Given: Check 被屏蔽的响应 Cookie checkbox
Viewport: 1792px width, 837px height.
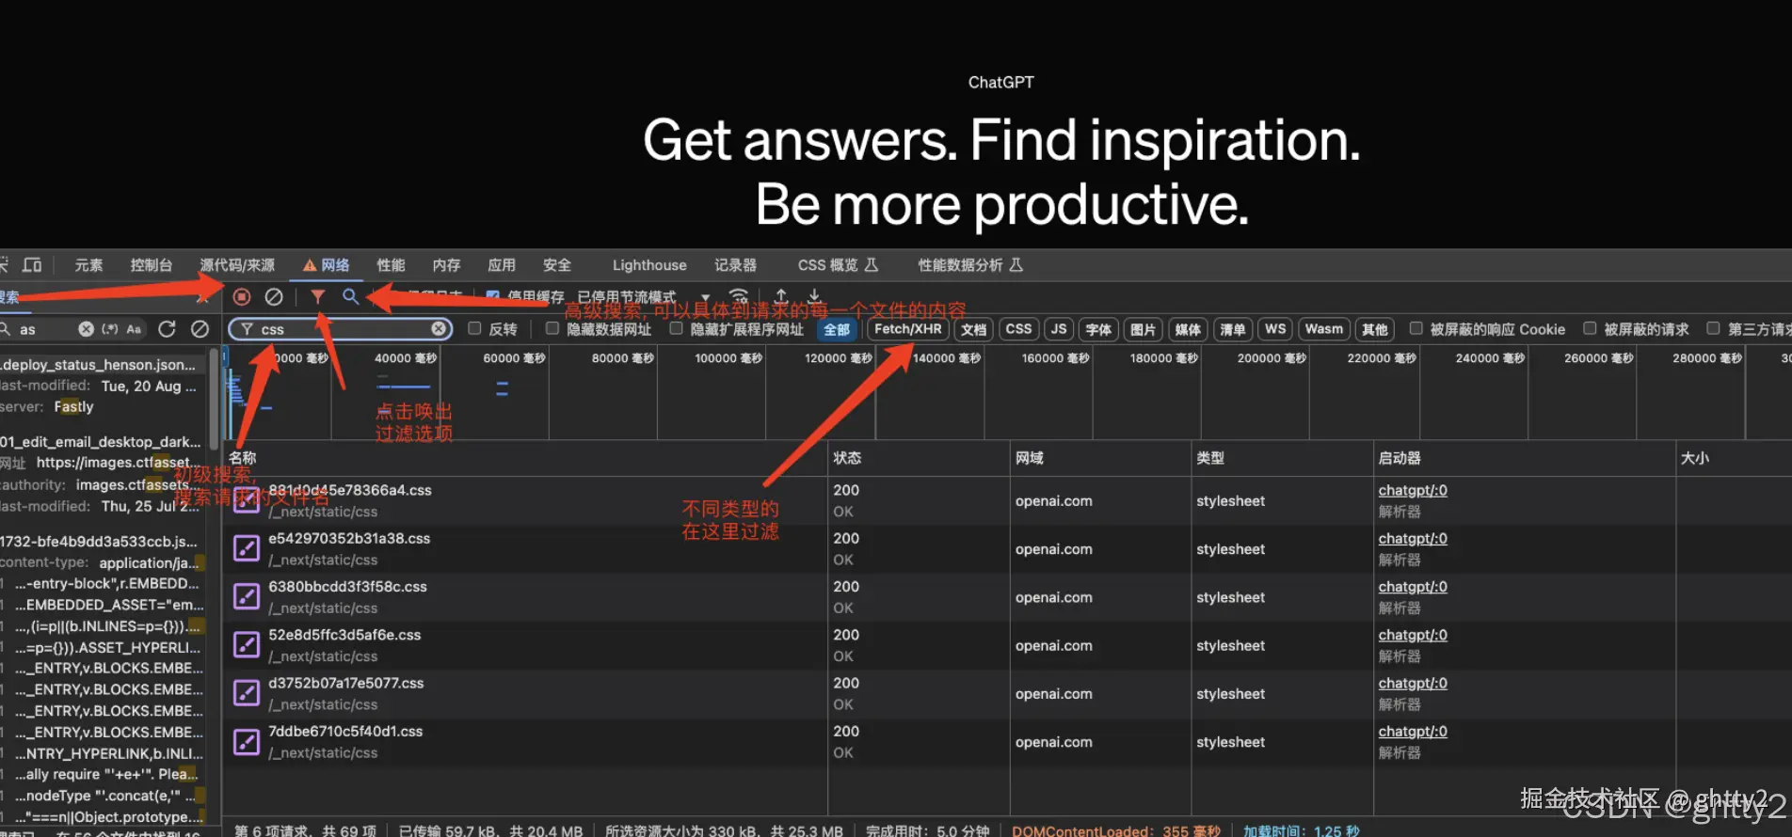Looking at the screenshot, I should point(1416,328).
